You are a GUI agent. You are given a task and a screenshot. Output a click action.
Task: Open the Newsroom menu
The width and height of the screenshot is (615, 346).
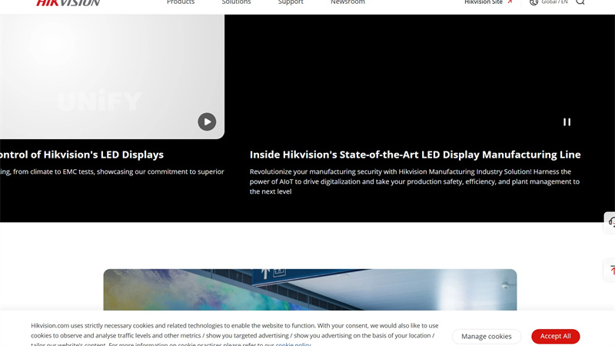pos(347,2)
